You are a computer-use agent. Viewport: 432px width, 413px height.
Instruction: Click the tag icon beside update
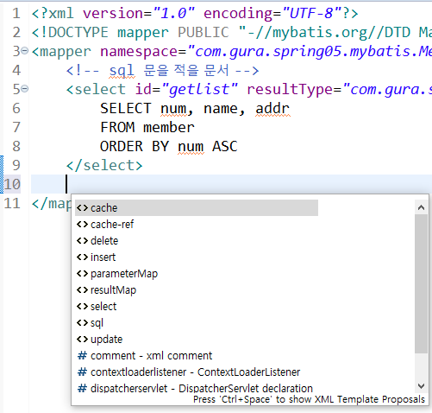pyautogui.click(x=82, y=340)
